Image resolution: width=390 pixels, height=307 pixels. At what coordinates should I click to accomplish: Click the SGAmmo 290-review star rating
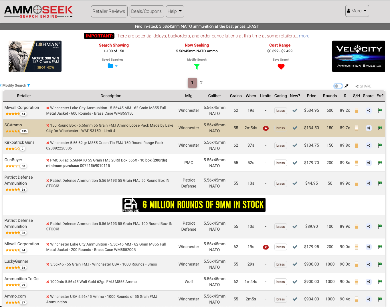click(x=16, y=131)
